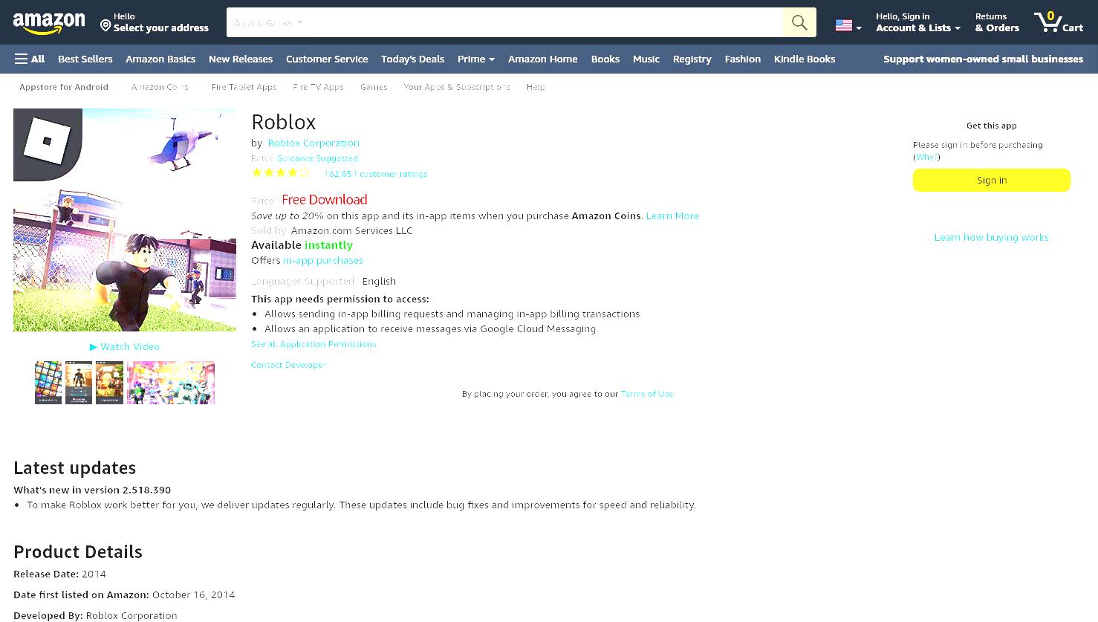Click the Amazon logo
The height and width of the screenshot is (622, 1098).
[49, 23]
